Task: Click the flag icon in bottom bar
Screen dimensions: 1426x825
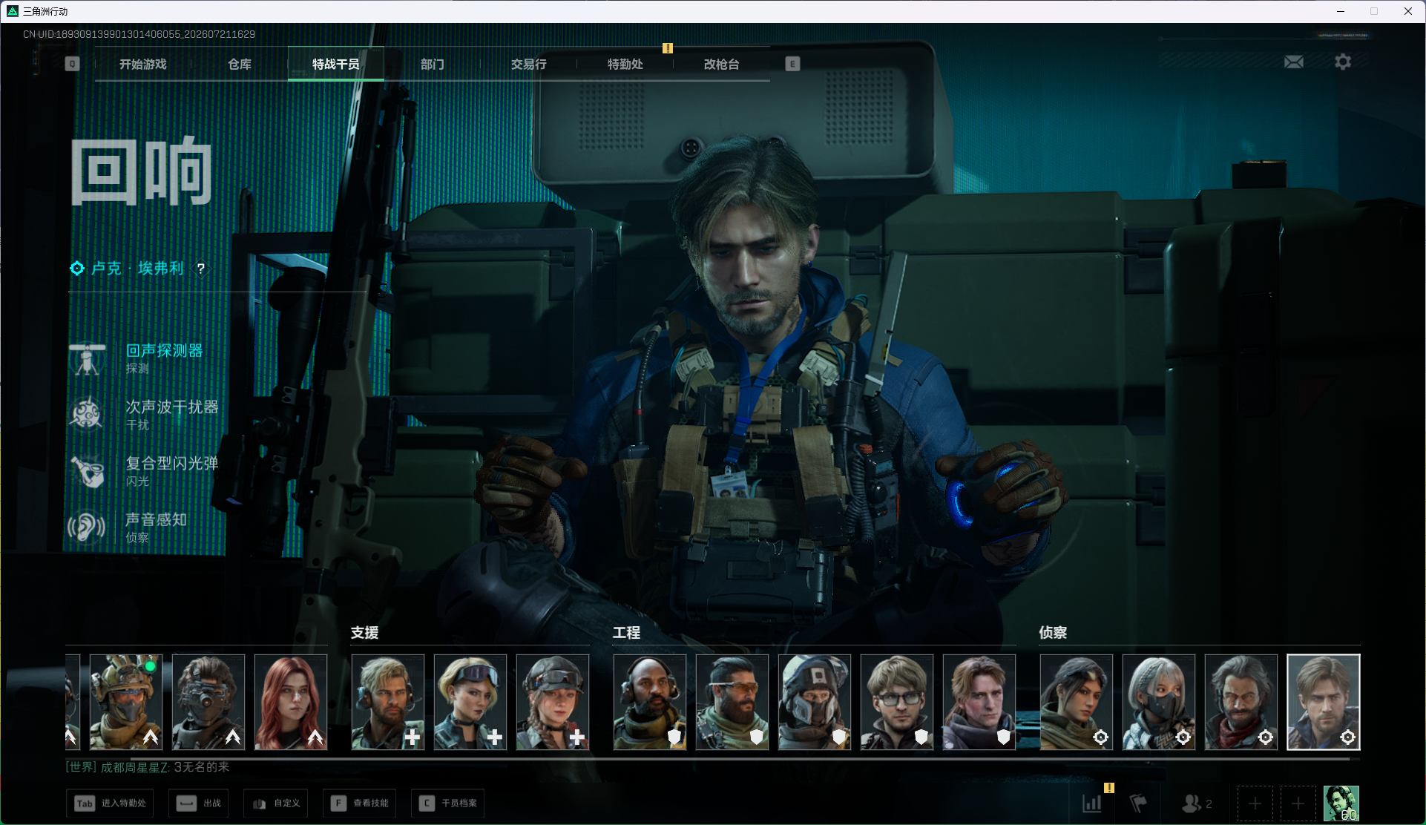Action: 1138,803
